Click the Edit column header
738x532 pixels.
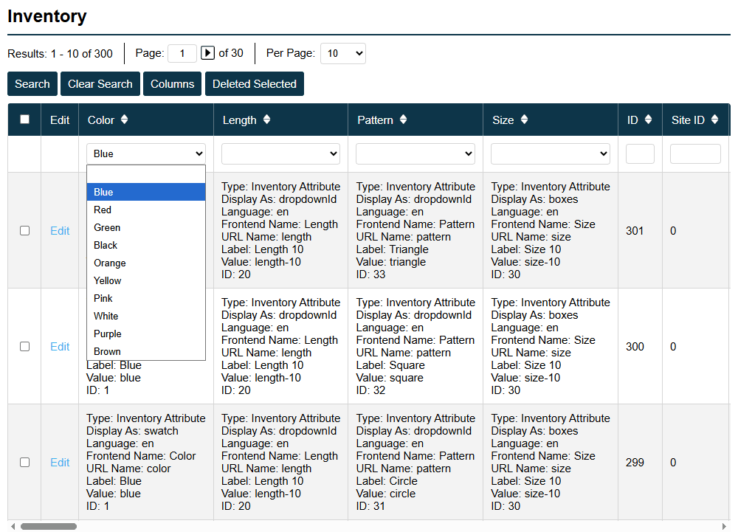click(x=60, y=120)
